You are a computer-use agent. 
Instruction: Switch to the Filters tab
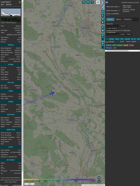[x=118, y=19]
